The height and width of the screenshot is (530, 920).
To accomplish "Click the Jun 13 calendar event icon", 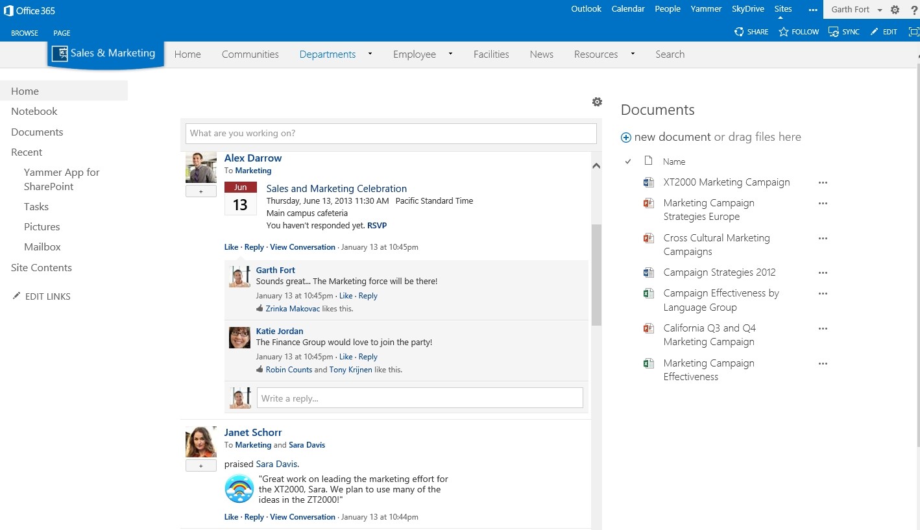I will pyautogui.click(x=240, y=198).
